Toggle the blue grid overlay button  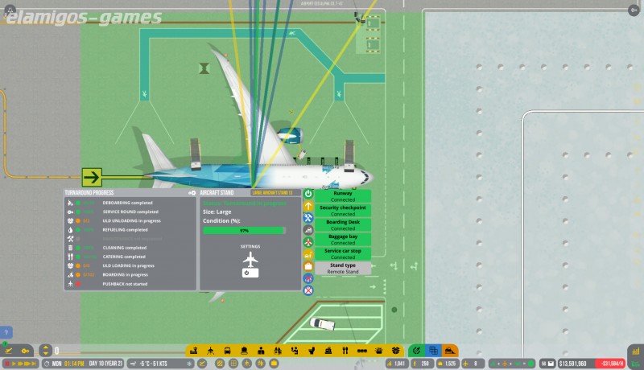point(433,351)
